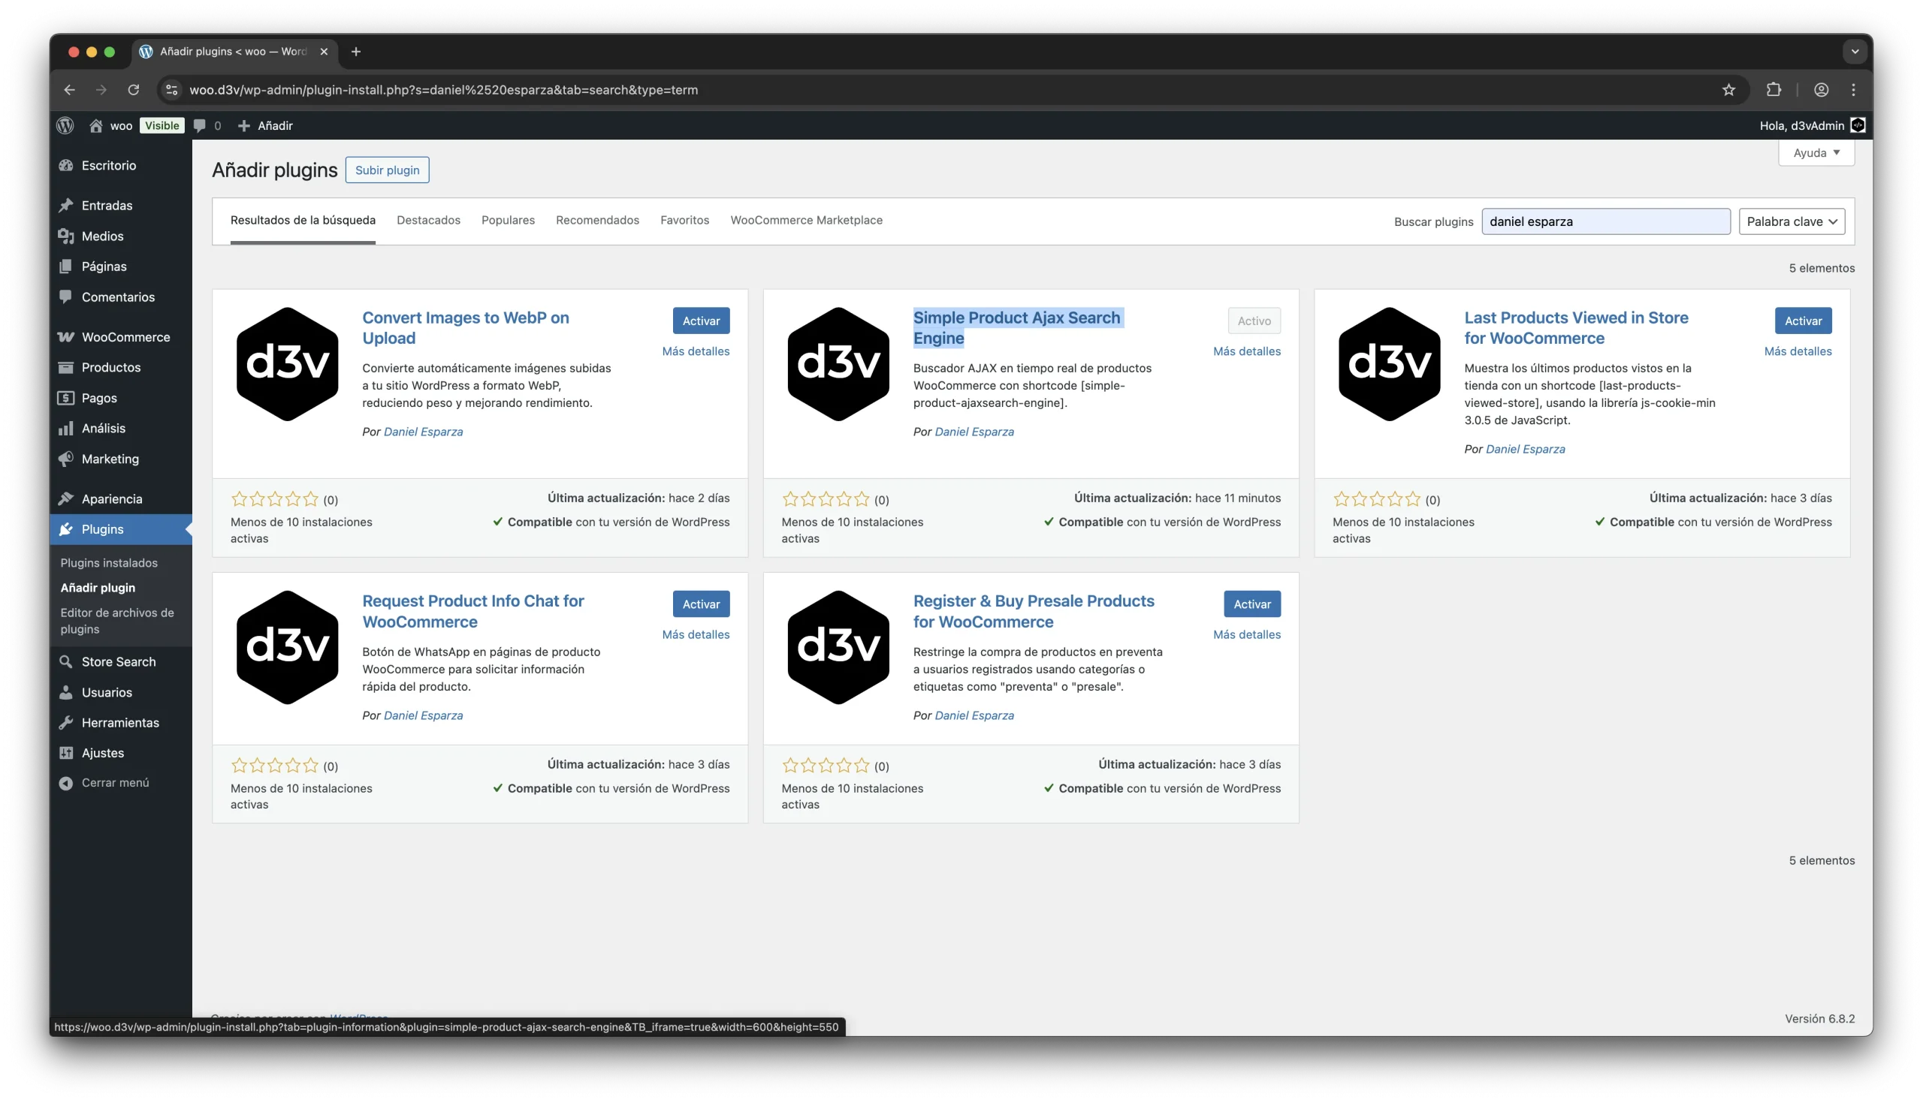Screen dimensions: 1923x1102
Task: Click the comments bubble icon in admin bar
Action: (200, 125)
